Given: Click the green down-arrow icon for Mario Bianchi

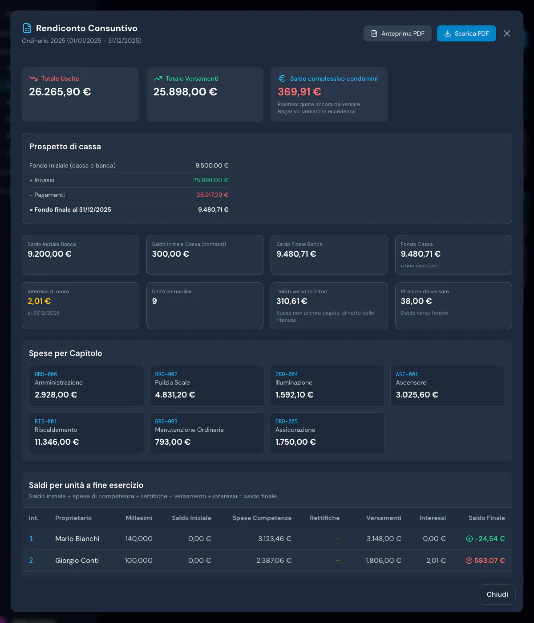Looking at the screenshot, I should 469,539.
